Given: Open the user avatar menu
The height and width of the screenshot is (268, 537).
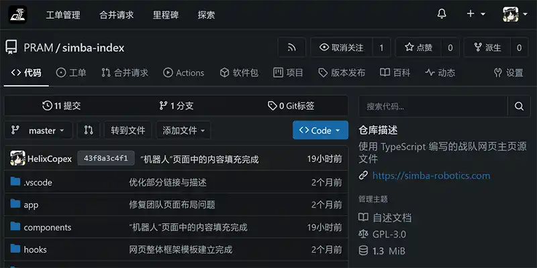Looking at the screenshot, I should [x=515, y=14].
